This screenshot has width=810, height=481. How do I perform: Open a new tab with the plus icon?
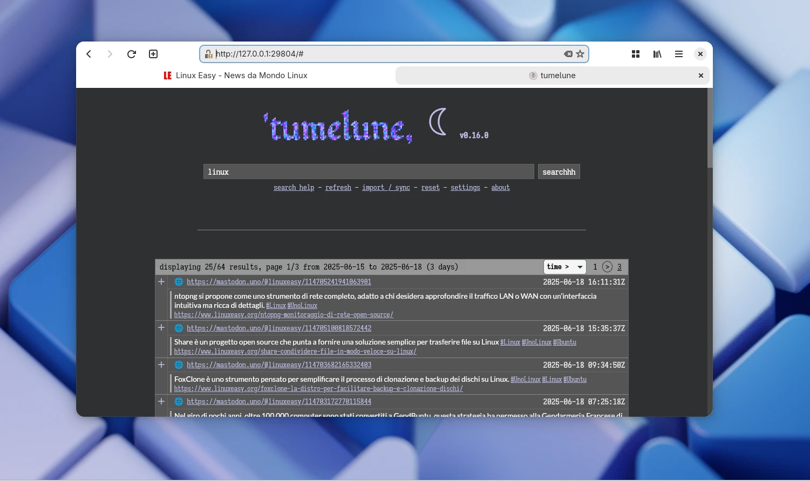tap(153, 54)
